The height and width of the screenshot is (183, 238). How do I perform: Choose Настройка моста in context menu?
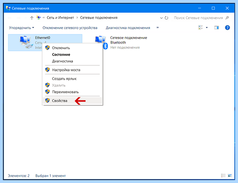click(73, 70)
